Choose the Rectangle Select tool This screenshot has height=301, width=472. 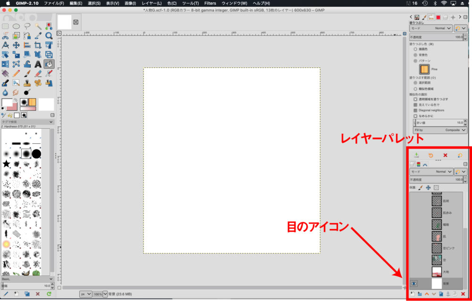click(5, 26)
